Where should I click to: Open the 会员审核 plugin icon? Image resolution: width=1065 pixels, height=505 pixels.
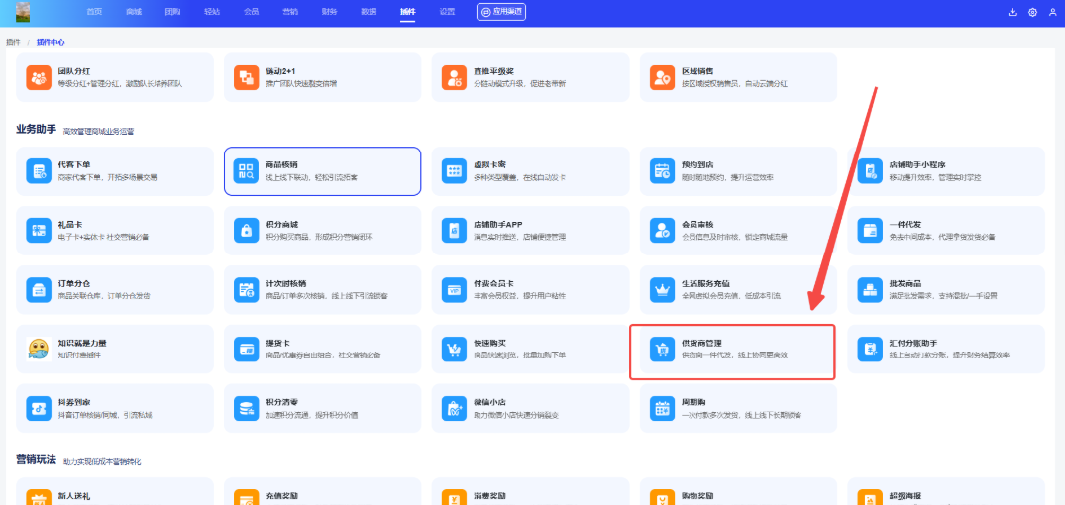(x=662, y=231)
